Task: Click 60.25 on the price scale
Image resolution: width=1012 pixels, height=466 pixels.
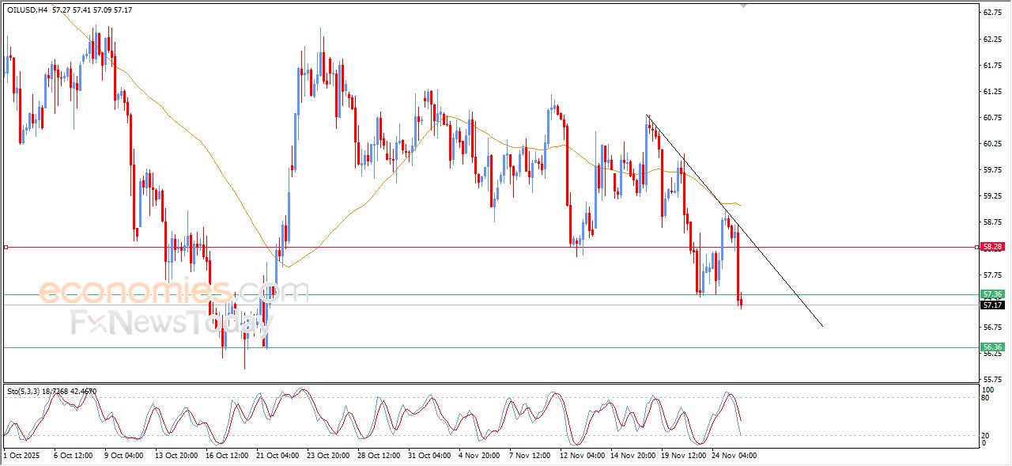Action: pyautogui.click(x=991, y=144)
